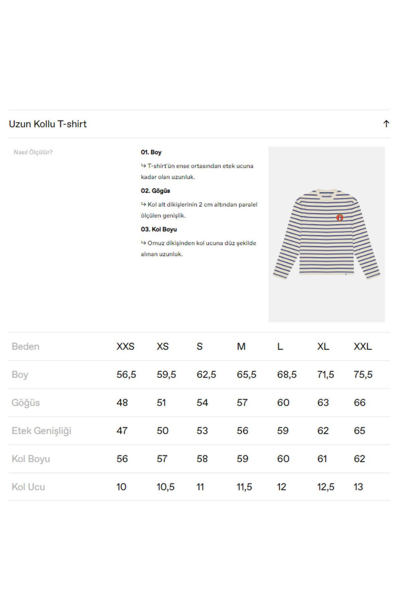Click the Kol Ucu row label
402x604 pixels.
pos(28,487)
